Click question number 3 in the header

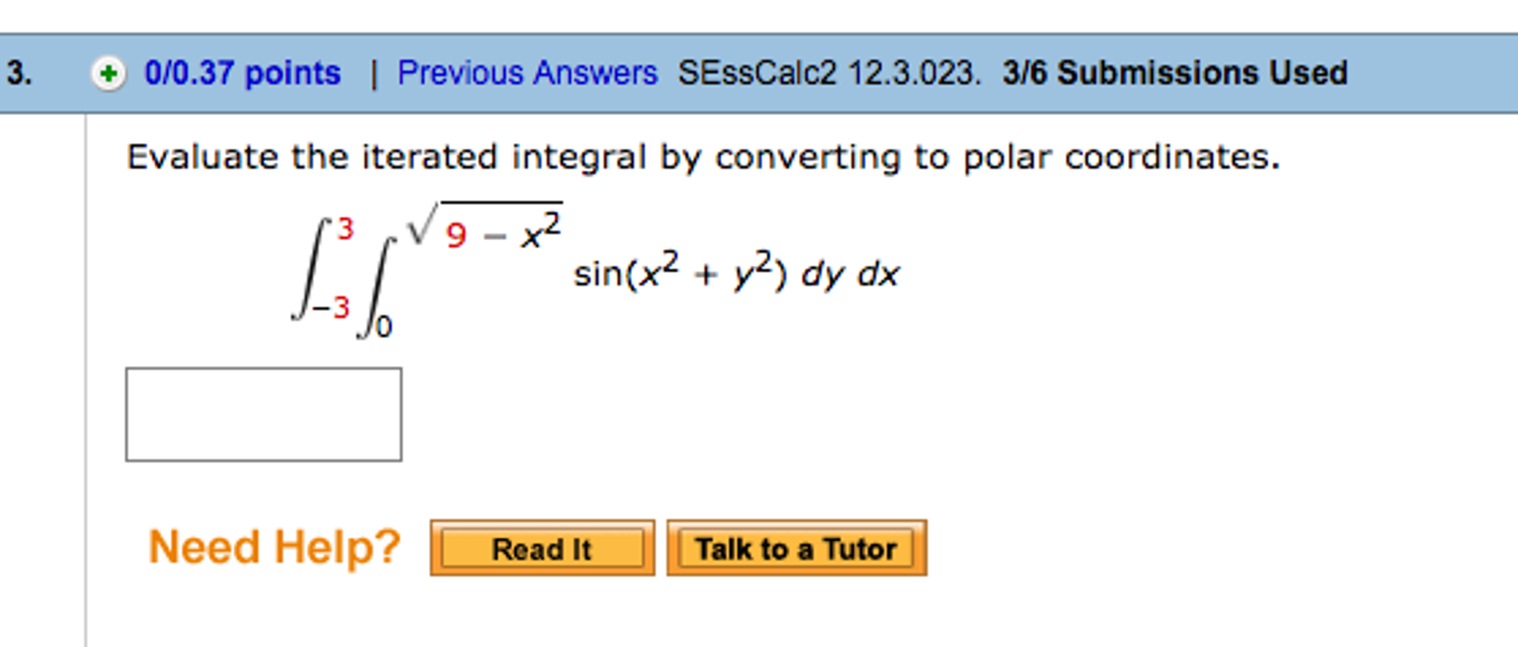20,72
